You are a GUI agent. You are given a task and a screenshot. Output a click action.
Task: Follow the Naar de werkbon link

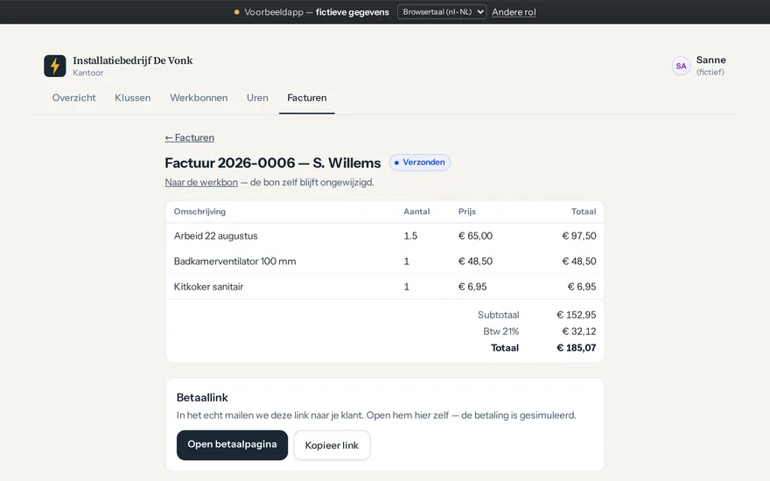[201, 182]
